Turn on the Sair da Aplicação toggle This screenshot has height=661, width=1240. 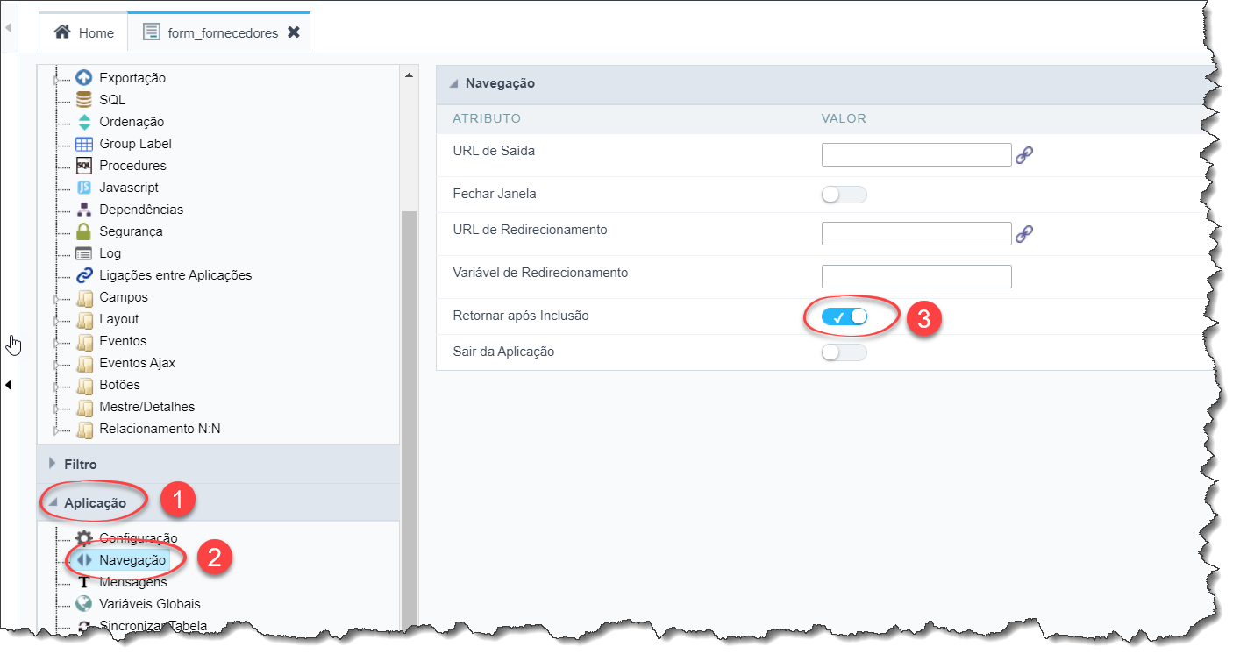tap(844, 352)
